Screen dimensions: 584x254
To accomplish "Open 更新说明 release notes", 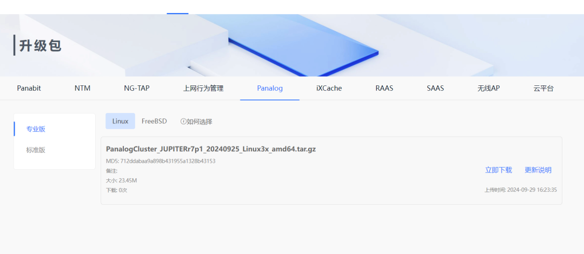I will pyautogui.click(x=538, y=170).
